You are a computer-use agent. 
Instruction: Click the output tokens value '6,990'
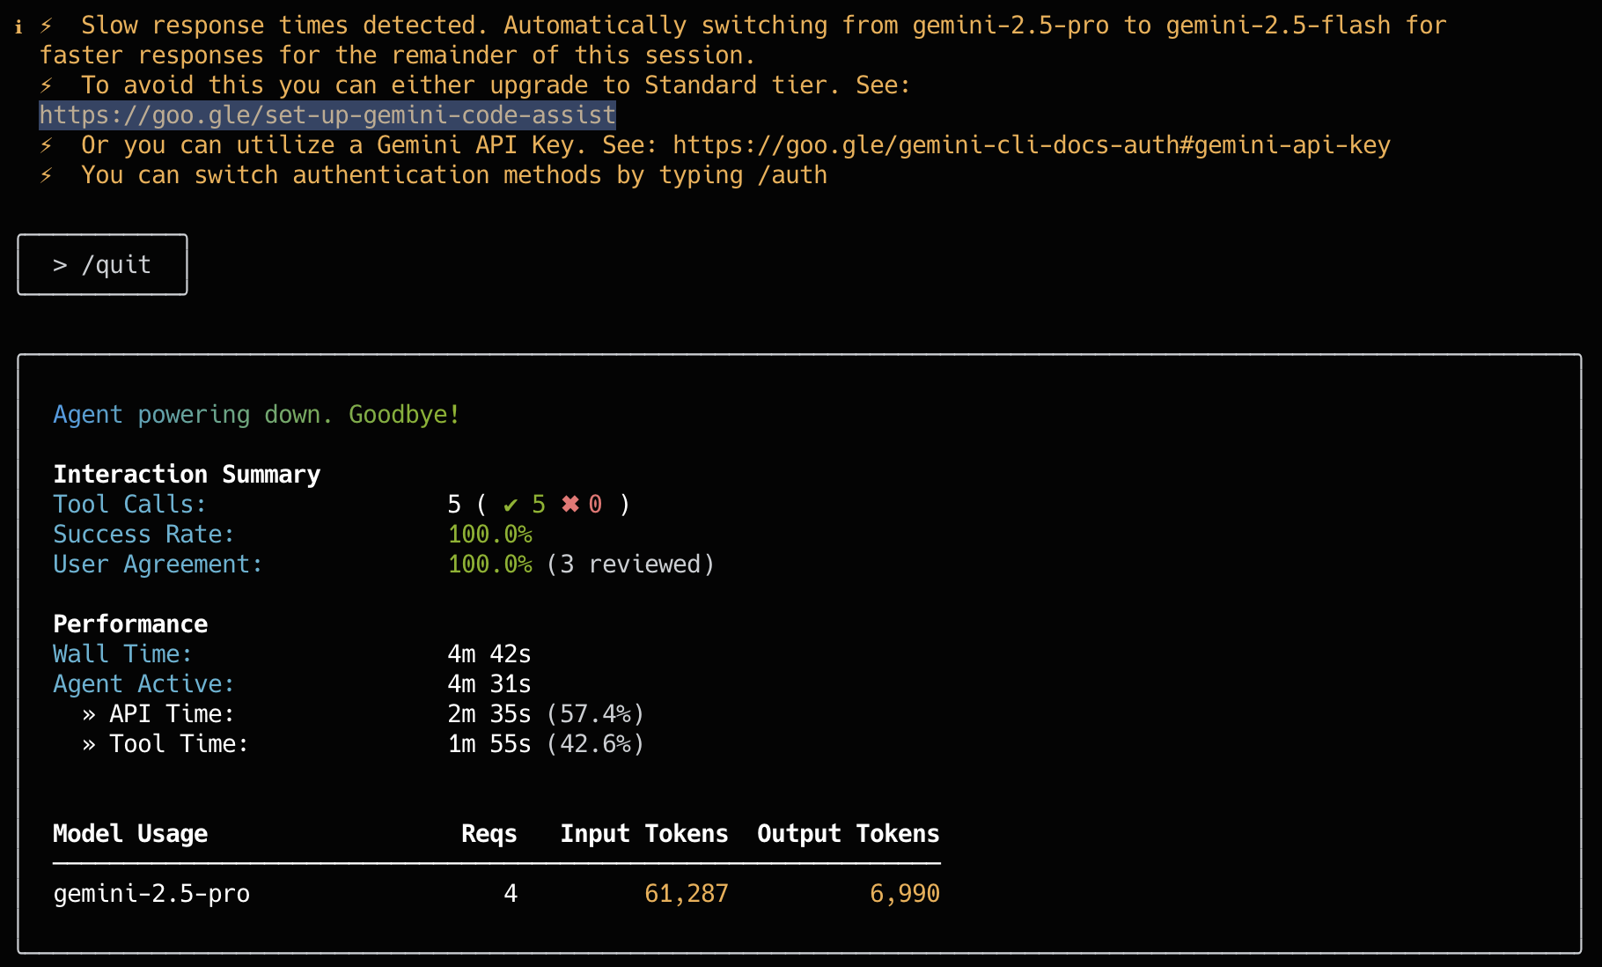905,894
